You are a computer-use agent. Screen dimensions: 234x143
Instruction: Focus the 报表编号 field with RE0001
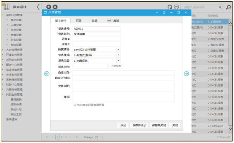tap(97, 29)
